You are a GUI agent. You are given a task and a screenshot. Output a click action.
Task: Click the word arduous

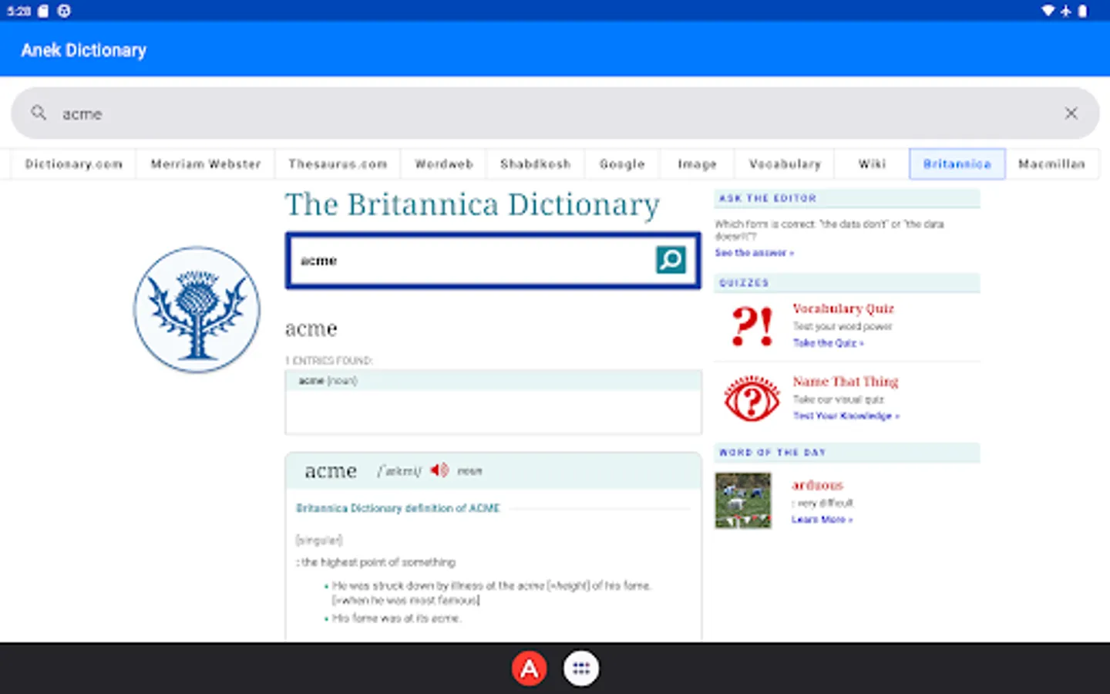(x=817, y=485)
